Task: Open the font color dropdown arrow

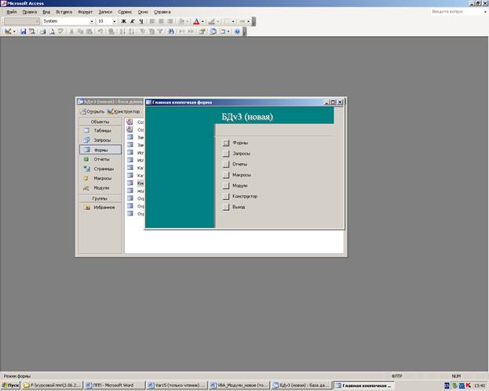Action: (203, 21)
